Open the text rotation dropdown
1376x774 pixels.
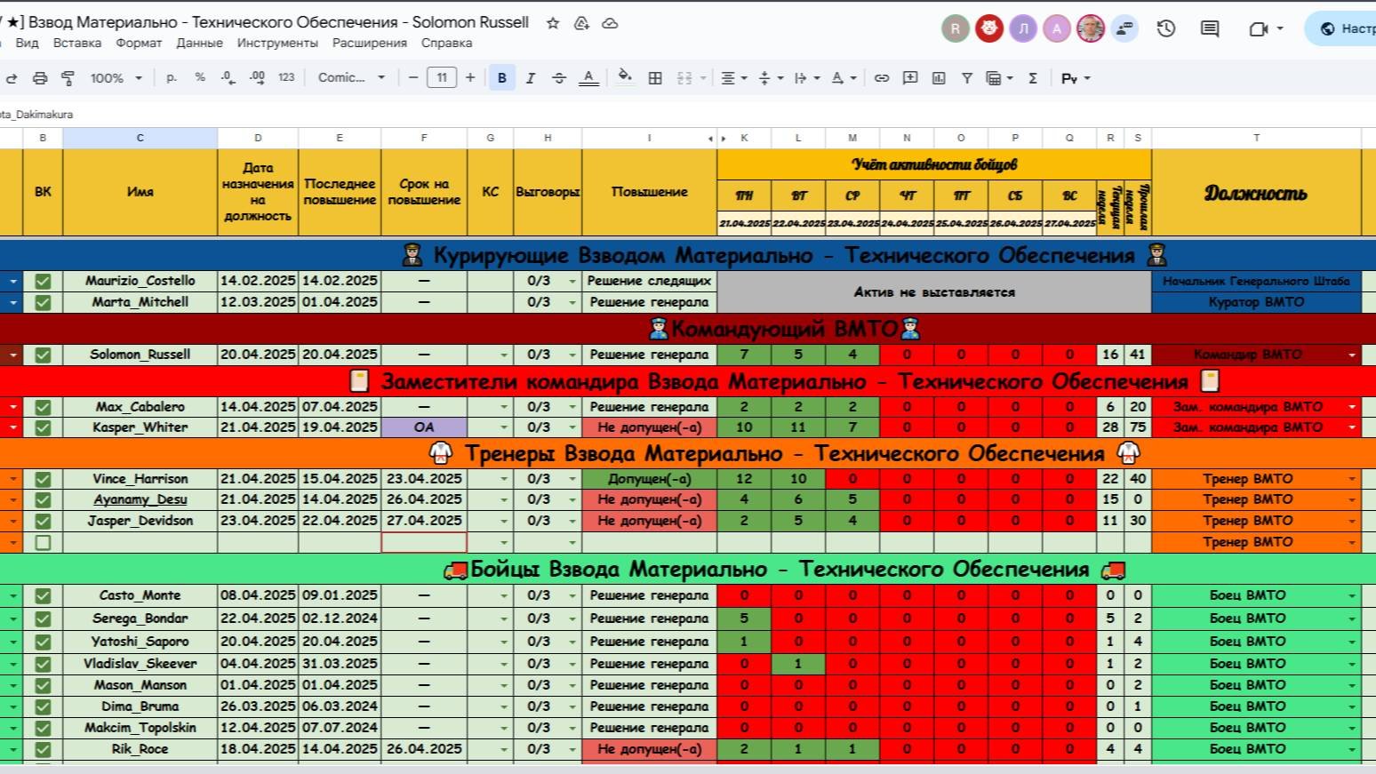844,78
